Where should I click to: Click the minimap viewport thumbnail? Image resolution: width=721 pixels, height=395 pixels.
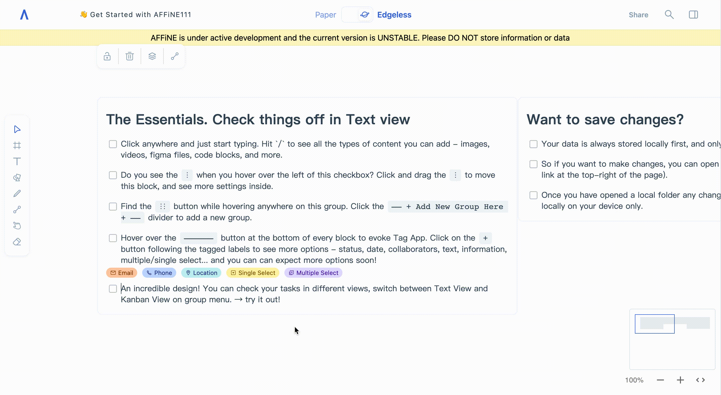click(x=655, y=324)
